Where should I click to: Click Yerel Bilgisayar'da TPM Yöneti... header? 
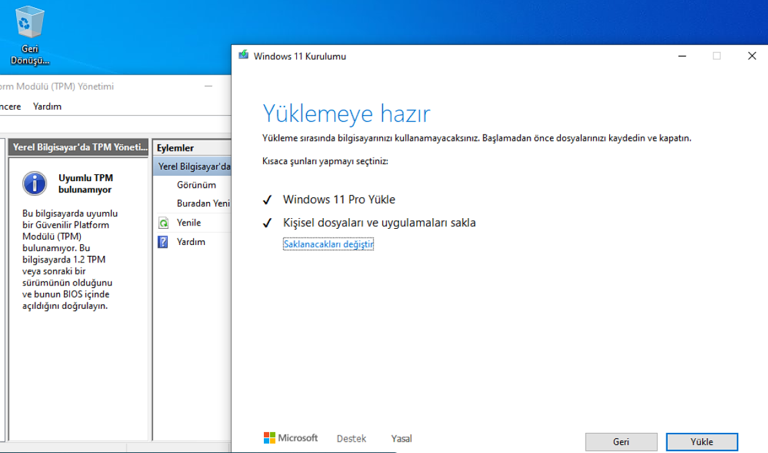[x=79, y=147]
